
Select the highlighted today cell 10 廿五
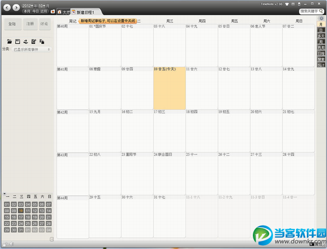click(169, 88)
